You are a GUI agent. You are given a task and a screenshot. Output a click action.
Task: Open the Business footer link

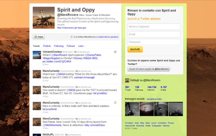pyautogui.click(x=140, y=126)
